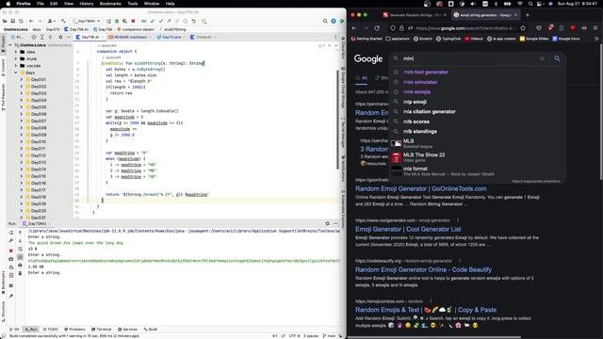The height and width of the screenshot is (339, 603).
Task: Toggle soft-wrap in Run console
Action: (x=20, y=249)
